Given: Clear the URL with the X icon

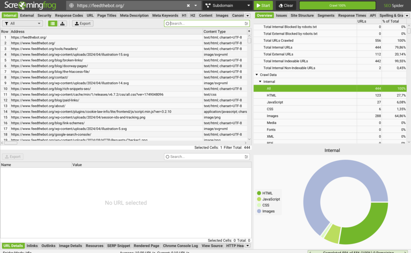Looking at the screenshot, I should click(x=188, y=6).
